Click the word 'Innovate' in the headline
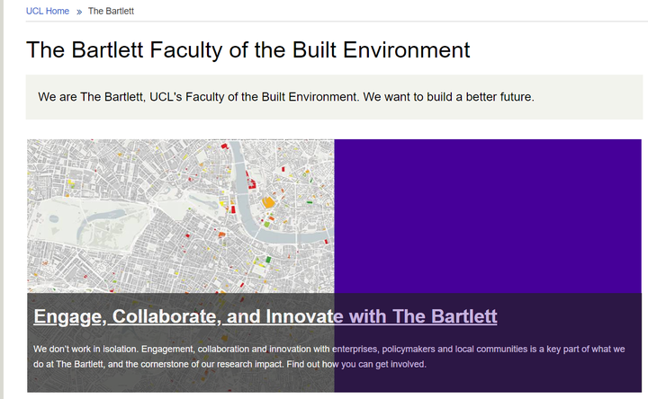The height and width of the screenshot is (399, 648). click(302, 316)
